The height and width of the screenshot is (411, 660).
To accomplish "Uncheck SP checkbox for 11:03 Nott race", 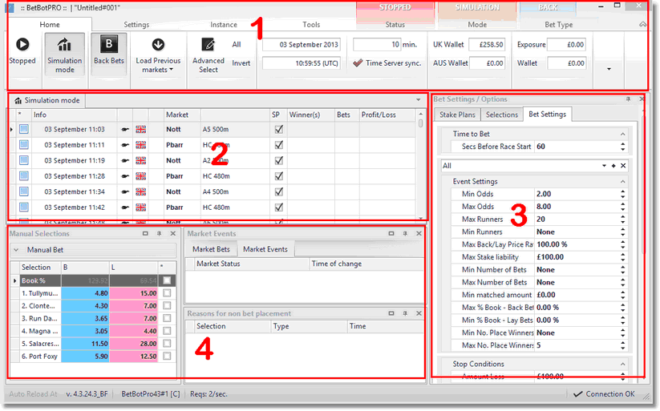I will tap(278, 129).
